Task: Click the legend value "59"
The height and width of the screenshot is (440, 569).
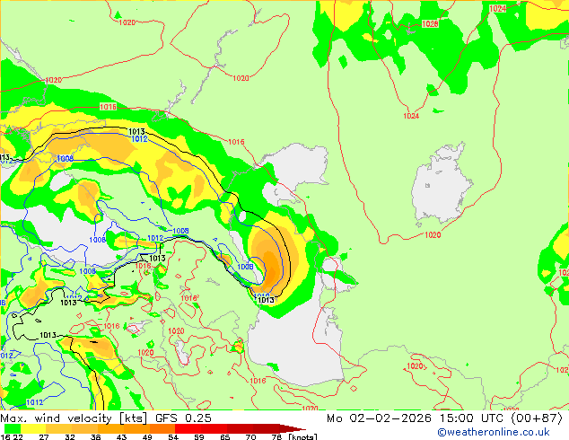Action: point(199,436)
